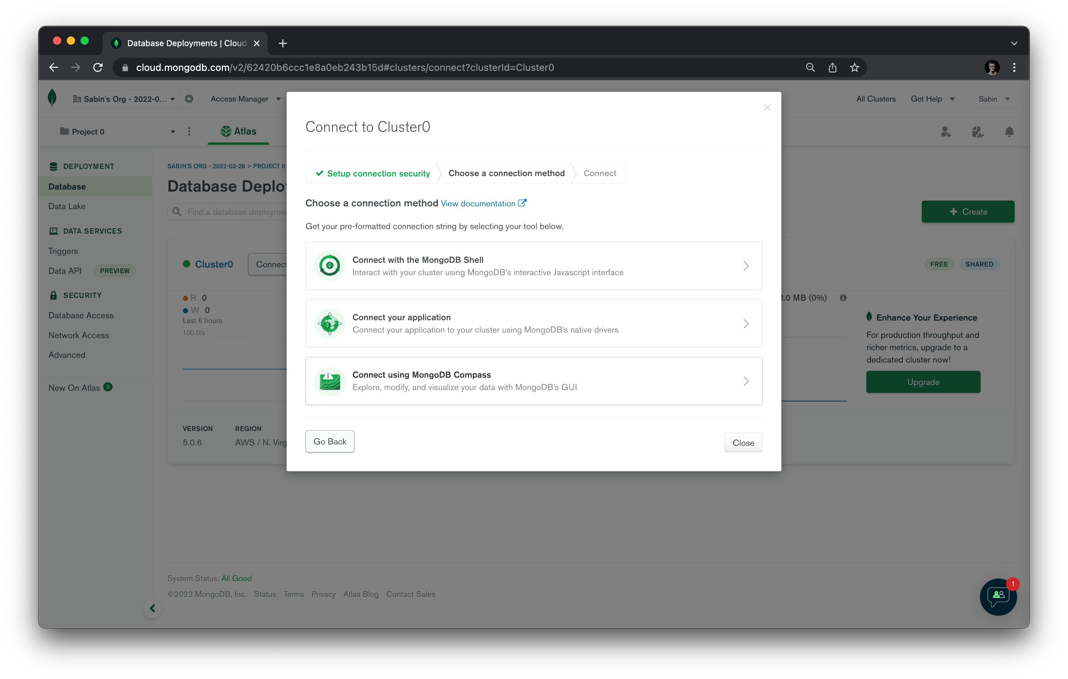Click the MongoDB Shell icon
The height and width of the screenshot is (679, 1068).
330,266
